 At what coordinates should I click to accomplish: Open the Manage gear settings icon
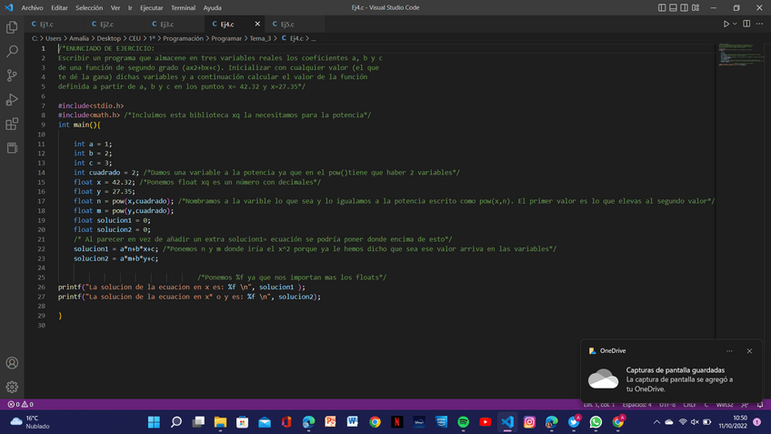point(12,387)
